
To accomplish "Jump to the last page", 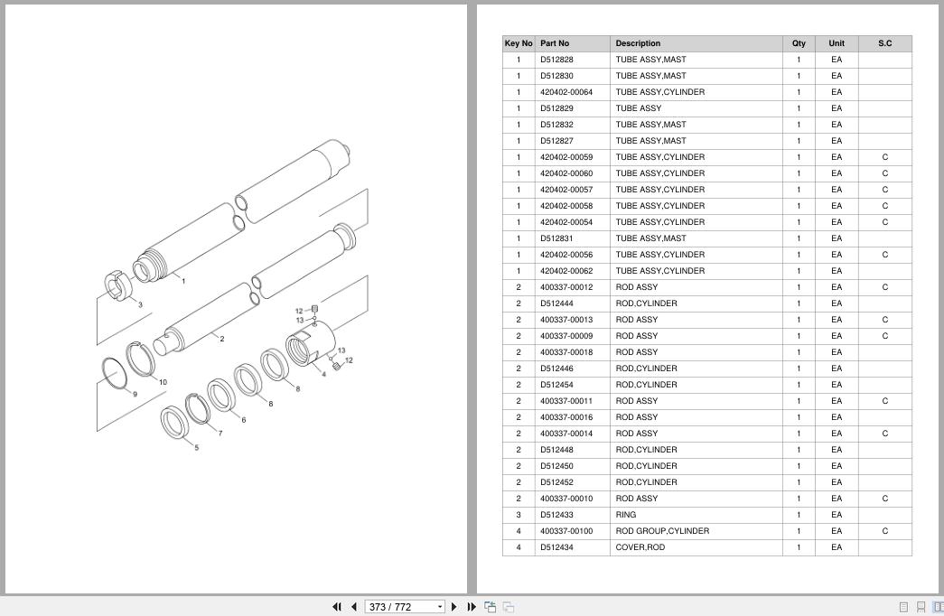I will [x=472, y=606].
